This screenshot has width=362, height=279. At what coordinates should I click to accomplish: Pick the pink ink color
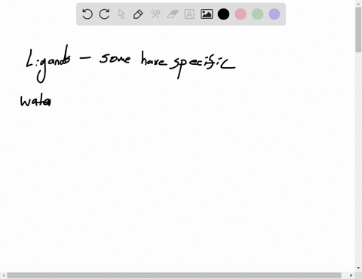(x=241, y=14)
